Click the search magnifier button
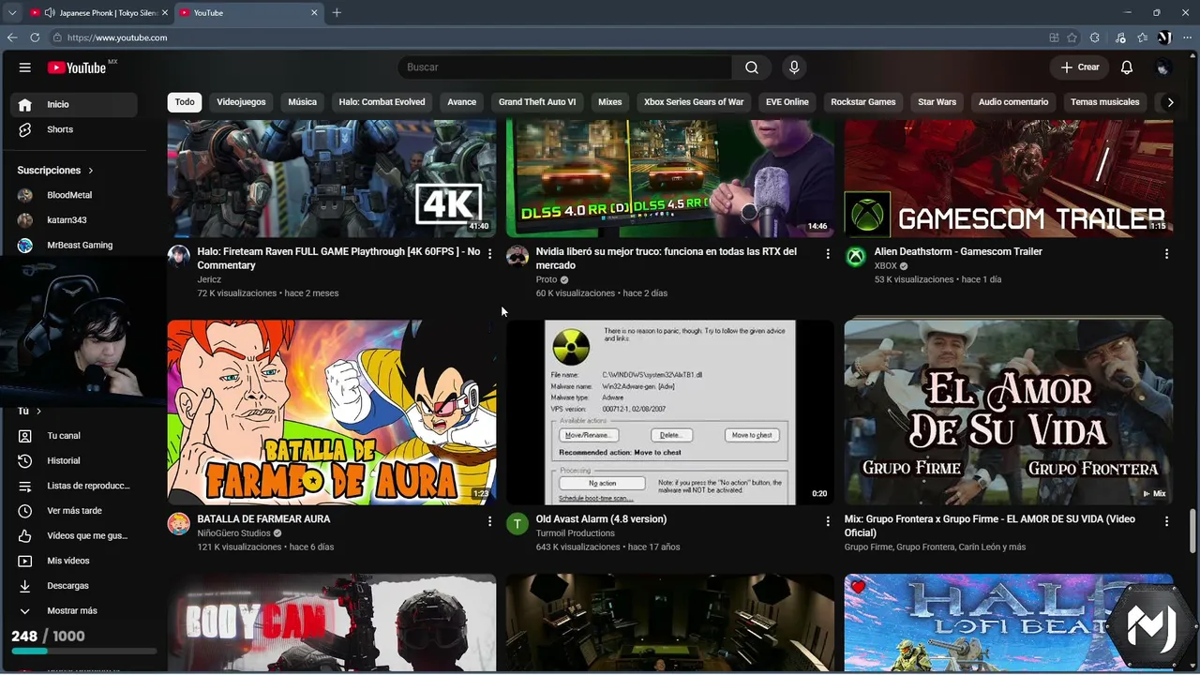The width and height of the screenshot is (1200, 675). pos(752,67)
